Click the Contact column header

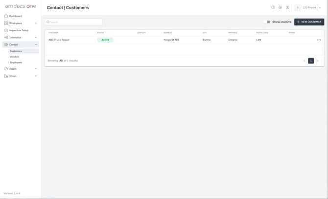pyautogui.click(x=141, y=33)
